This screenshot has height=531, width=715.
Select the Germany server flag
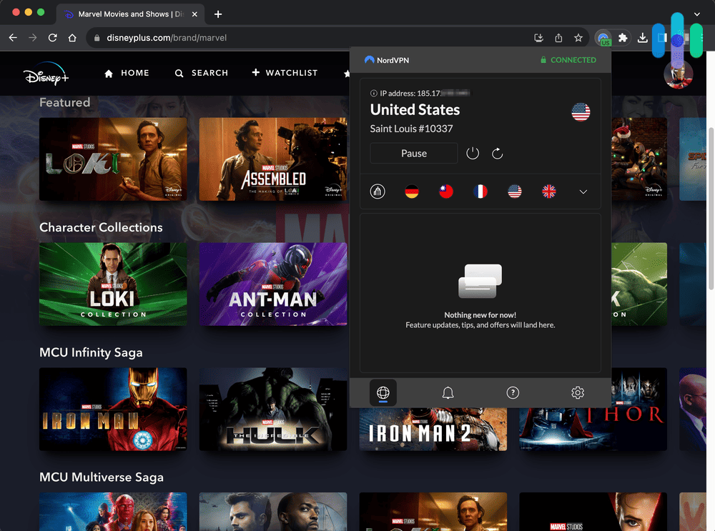click(x=412, y=191)
